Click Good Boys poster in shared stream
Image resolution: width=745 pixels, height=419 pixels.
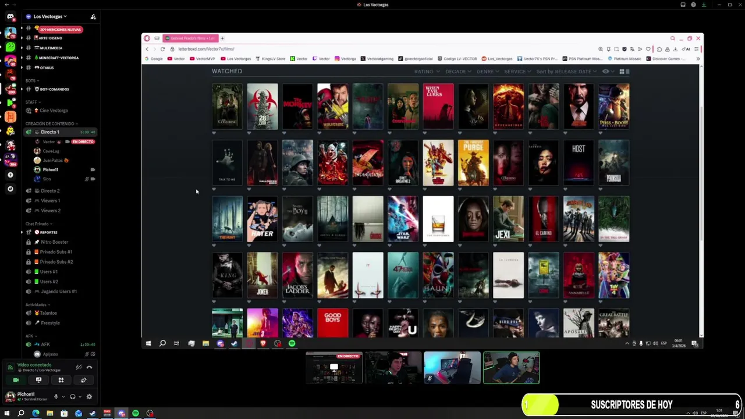click(332, 323)
